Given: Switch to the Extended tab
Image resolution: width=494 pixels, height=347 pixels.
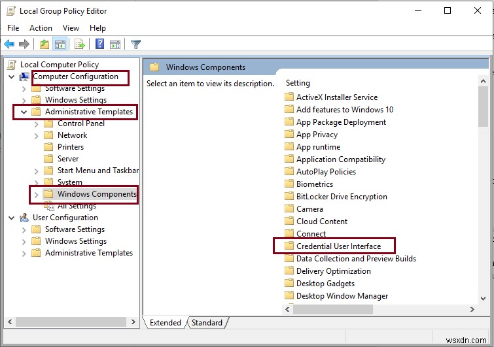Looking at the screenshot, I should (165, 322).
